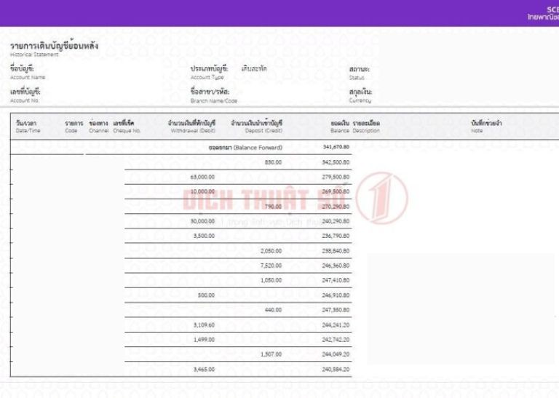559x398 pixels.
Task: Click the Balance column header
Action: (x=340, y=127)
